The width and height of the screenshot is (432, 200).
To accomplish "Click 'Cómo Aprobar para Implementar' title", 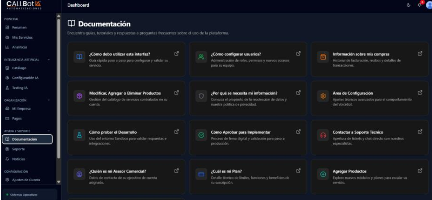I will coord(241,132).
